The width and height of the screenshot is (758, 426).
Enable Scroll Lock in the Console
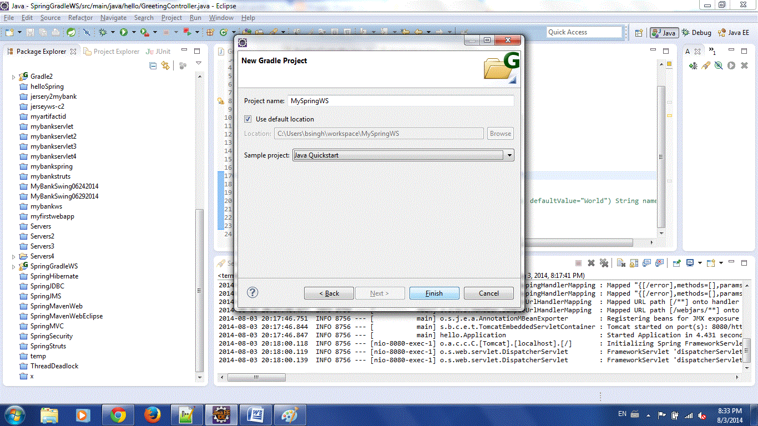634,263
